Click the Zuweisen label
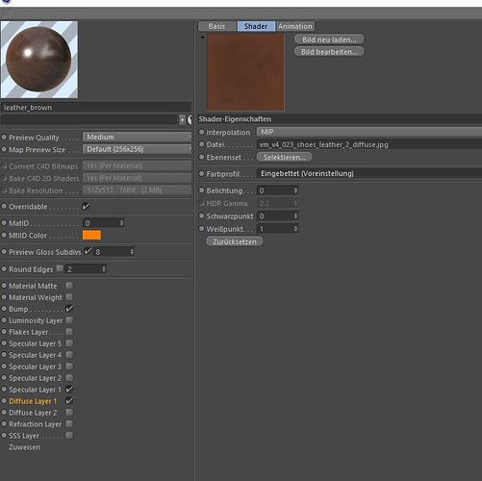The width and height of the screenshot is (482, 481). [x=25, y=447]
